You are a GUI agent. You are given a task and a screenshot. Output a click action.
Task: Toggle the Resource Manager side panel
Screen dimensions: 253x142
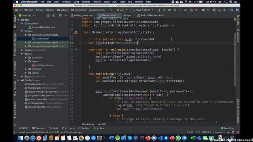pyautogui.click(x=15, y=44)
